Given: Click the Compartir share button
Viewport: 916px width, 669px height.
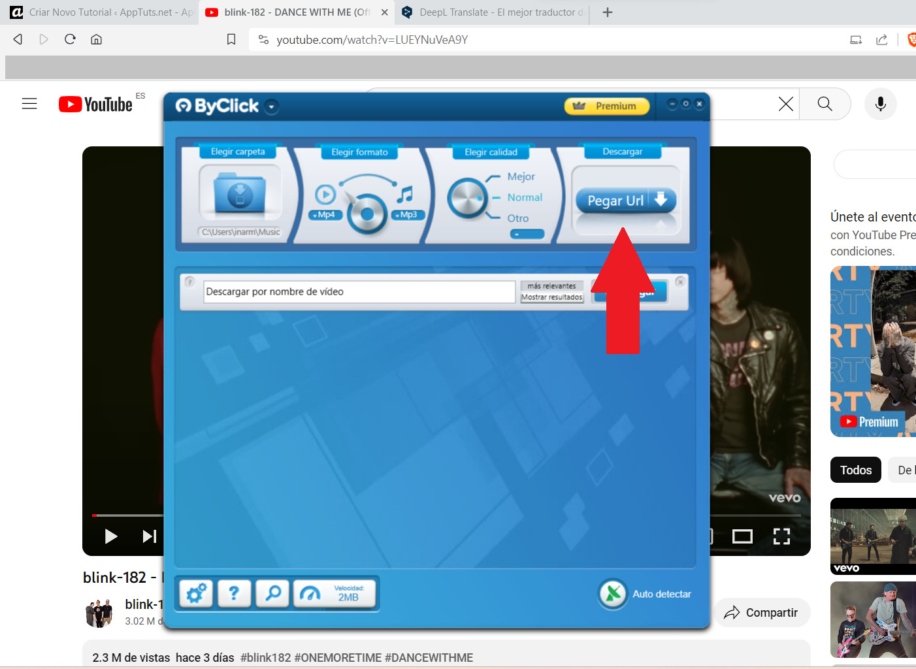Looking at the screenshot, I should (761, 613).
